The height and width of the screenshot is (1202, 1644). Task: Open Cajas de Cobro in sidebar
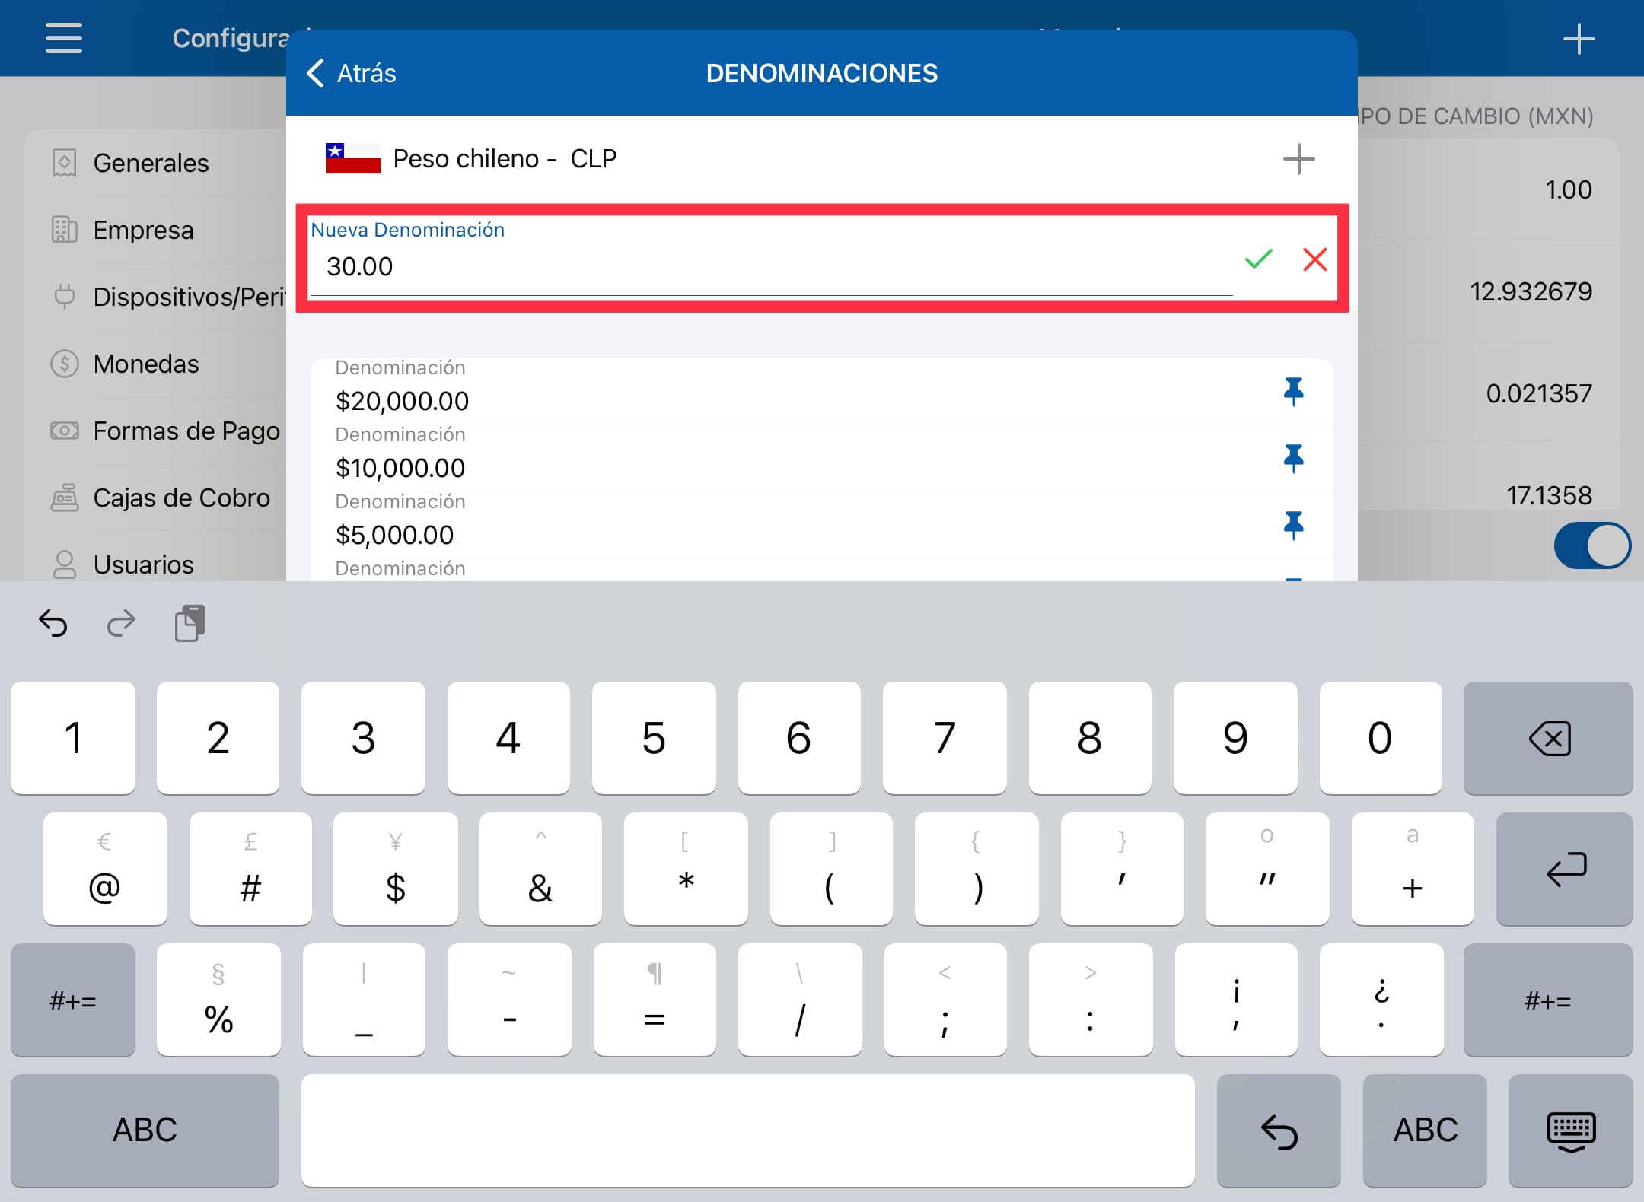coord(155,498)
